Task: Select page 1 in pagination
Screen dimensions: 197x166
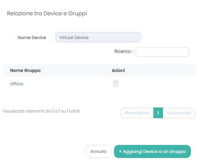Action: click(158, 113)
